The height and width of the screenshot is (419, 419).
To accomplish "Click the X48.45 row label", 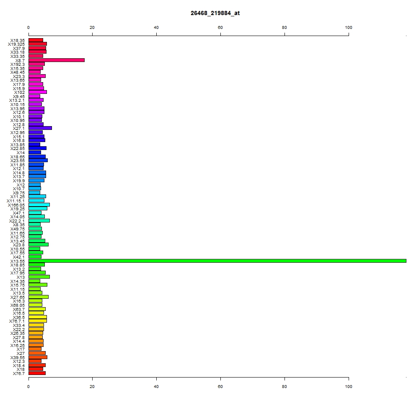I will [x=18, y=72].
